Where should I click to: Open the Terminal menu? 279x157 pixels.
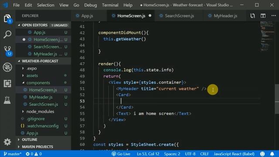click(x=110, y=5)
